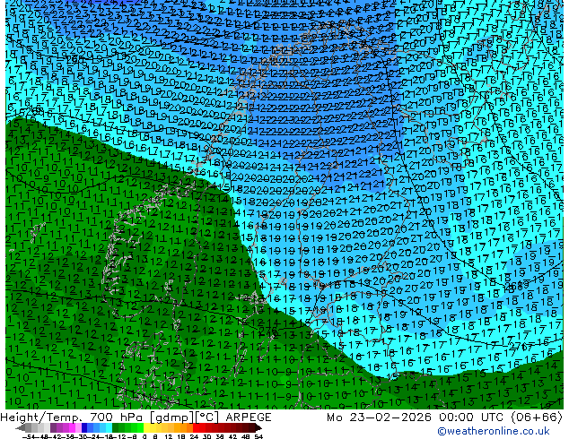This screenshot has height=439, width=569.
Task: Click the '[gdmp]' unit label
Action: [x=171, y=417]
